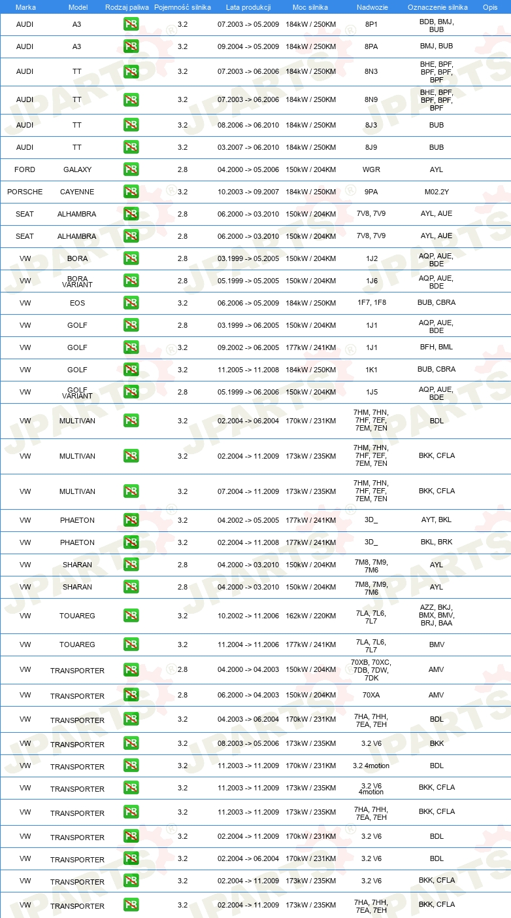Click the fuel icon for VW Golf 1K1
The image size is (511, 918).
131,370
